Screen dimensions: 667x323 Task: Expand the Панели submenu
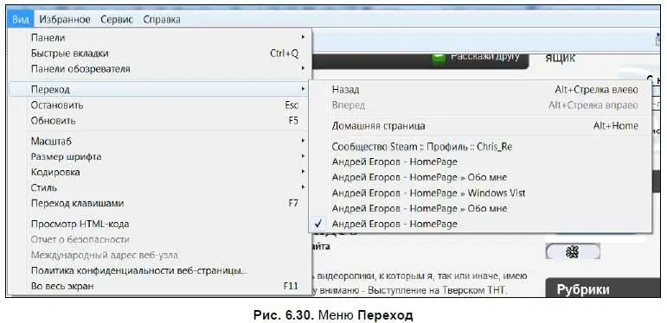(x=160, y=38)
